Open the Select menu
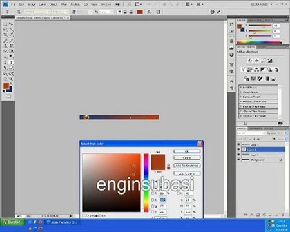The image size is (290, 232). [53, 4]
